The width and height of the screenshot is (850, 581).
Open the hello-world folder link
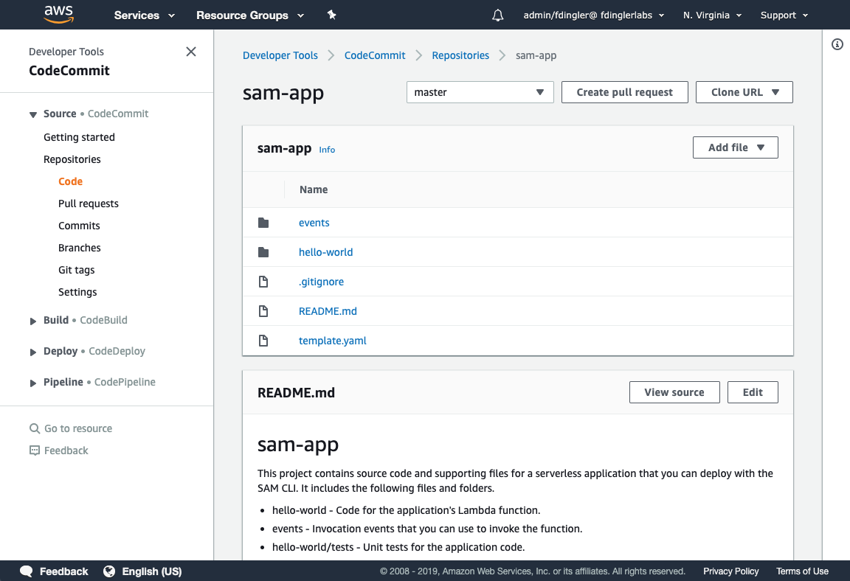(326, 251)
